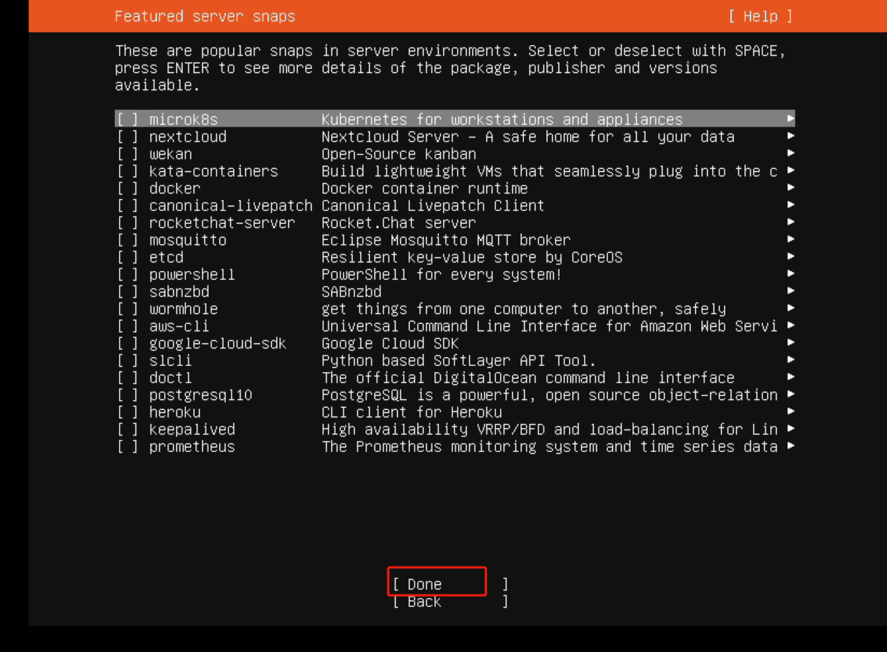Select the keepalived snap name
This screenshot has width=887, height=652.
point(192,430)
